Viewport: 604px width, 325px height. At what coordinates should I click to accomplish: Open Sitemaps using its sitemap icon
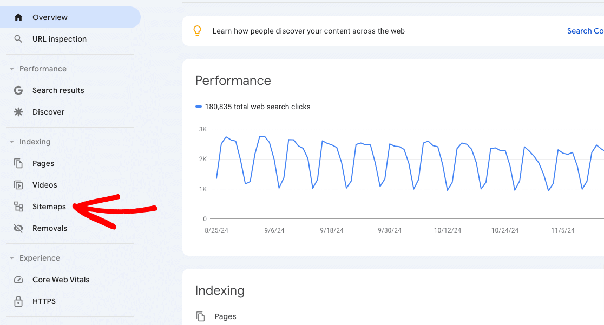pos(18,207)
